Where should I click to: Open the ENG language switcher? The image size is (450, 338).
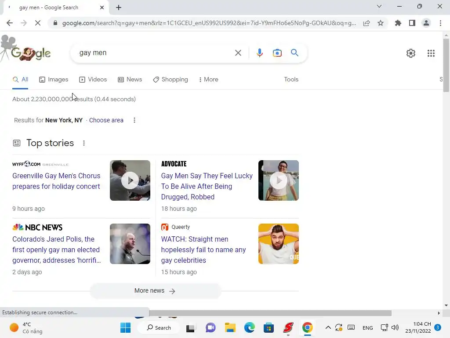(x=368, y=328)
